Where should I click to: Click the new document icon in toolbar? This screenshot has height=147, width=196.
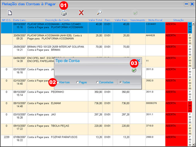[x=10, y=13]
